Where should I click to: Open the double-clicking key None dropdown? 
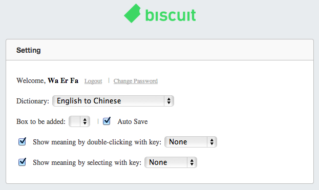[x=190, y=142]
